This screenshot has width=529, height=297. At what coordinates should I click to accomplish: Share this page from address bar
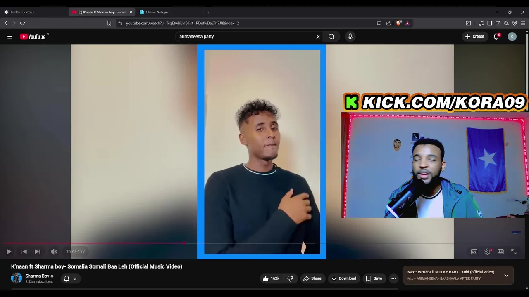click(388, 23)
